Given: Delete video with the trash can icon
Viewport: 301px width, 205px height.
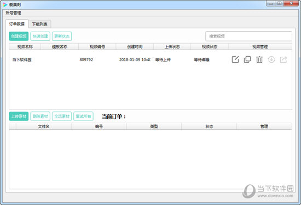Looking at the screenshot, I should pyautogui.click(x=259, y=59).
